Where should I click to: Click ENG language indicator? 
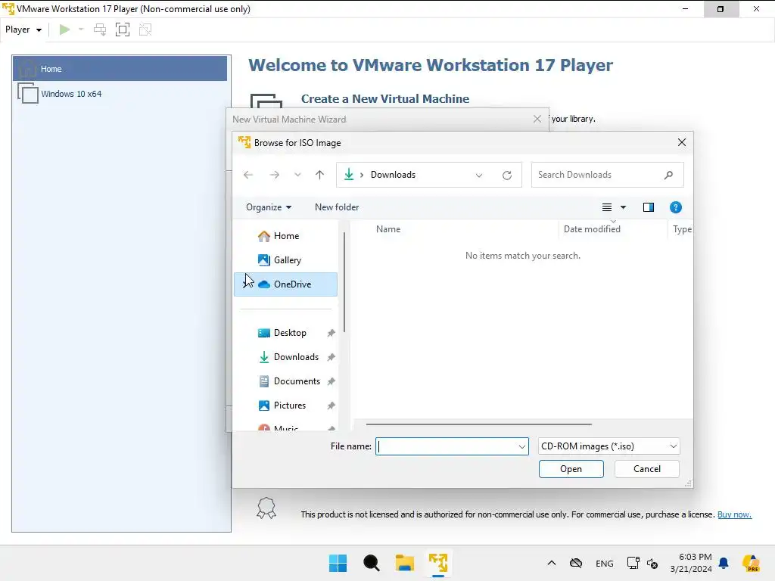coord(605,564)
